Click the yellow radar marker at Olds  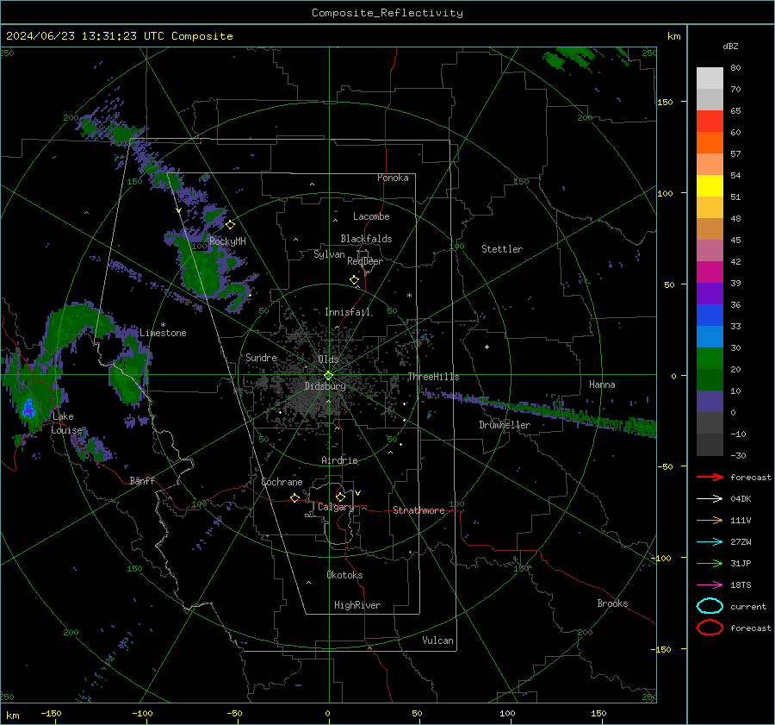[x=328, y=376]
